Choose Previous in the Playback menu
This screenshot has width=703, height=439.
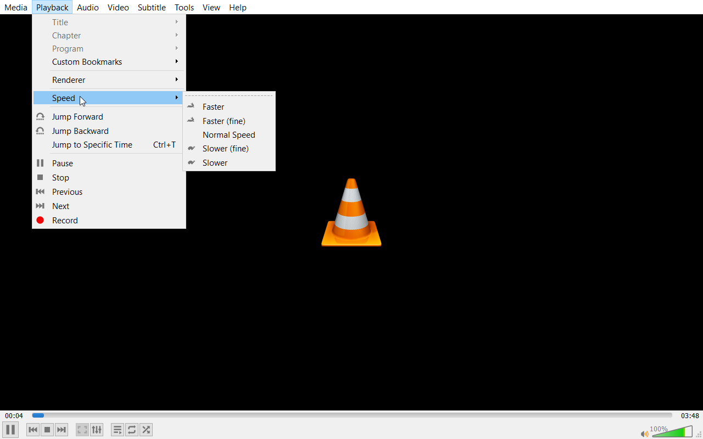pos(109,192)
